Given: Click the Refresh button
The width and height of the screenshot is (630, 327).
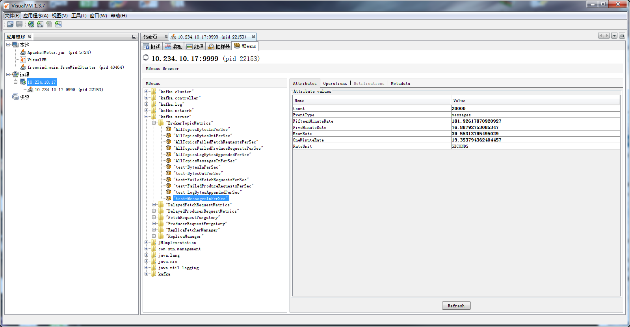Looking at the screenshot, I should [x=456, y=306].
